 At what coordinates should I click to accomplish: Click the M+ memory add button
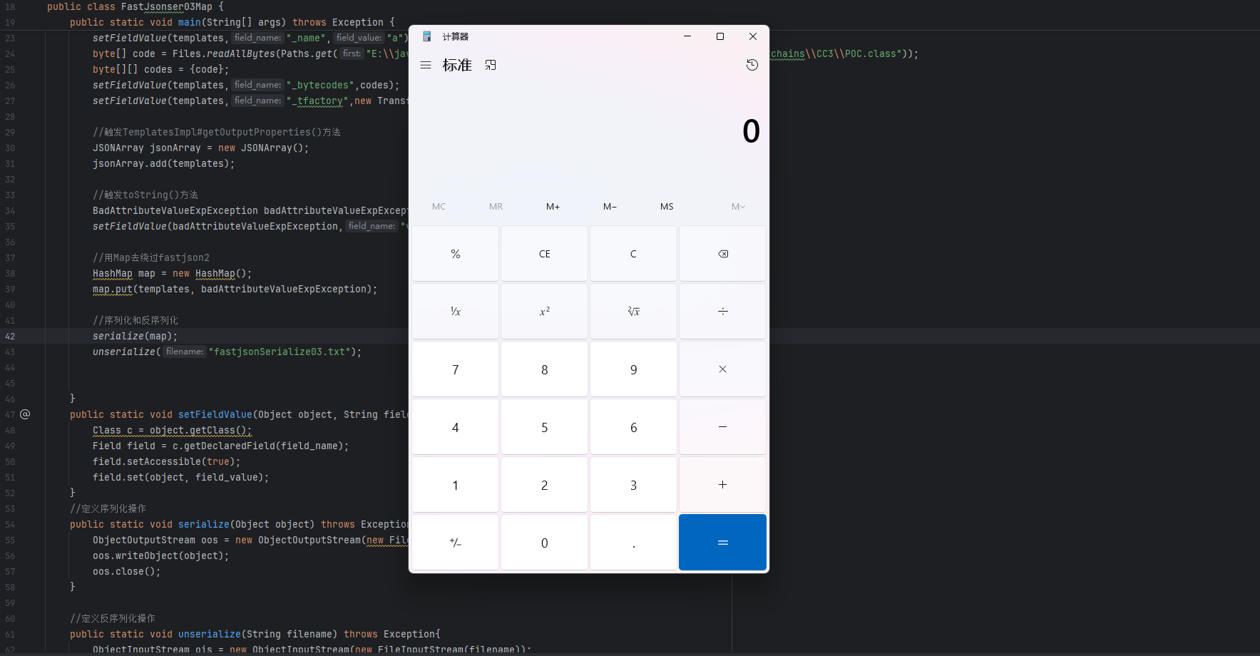tap(553, 207)
